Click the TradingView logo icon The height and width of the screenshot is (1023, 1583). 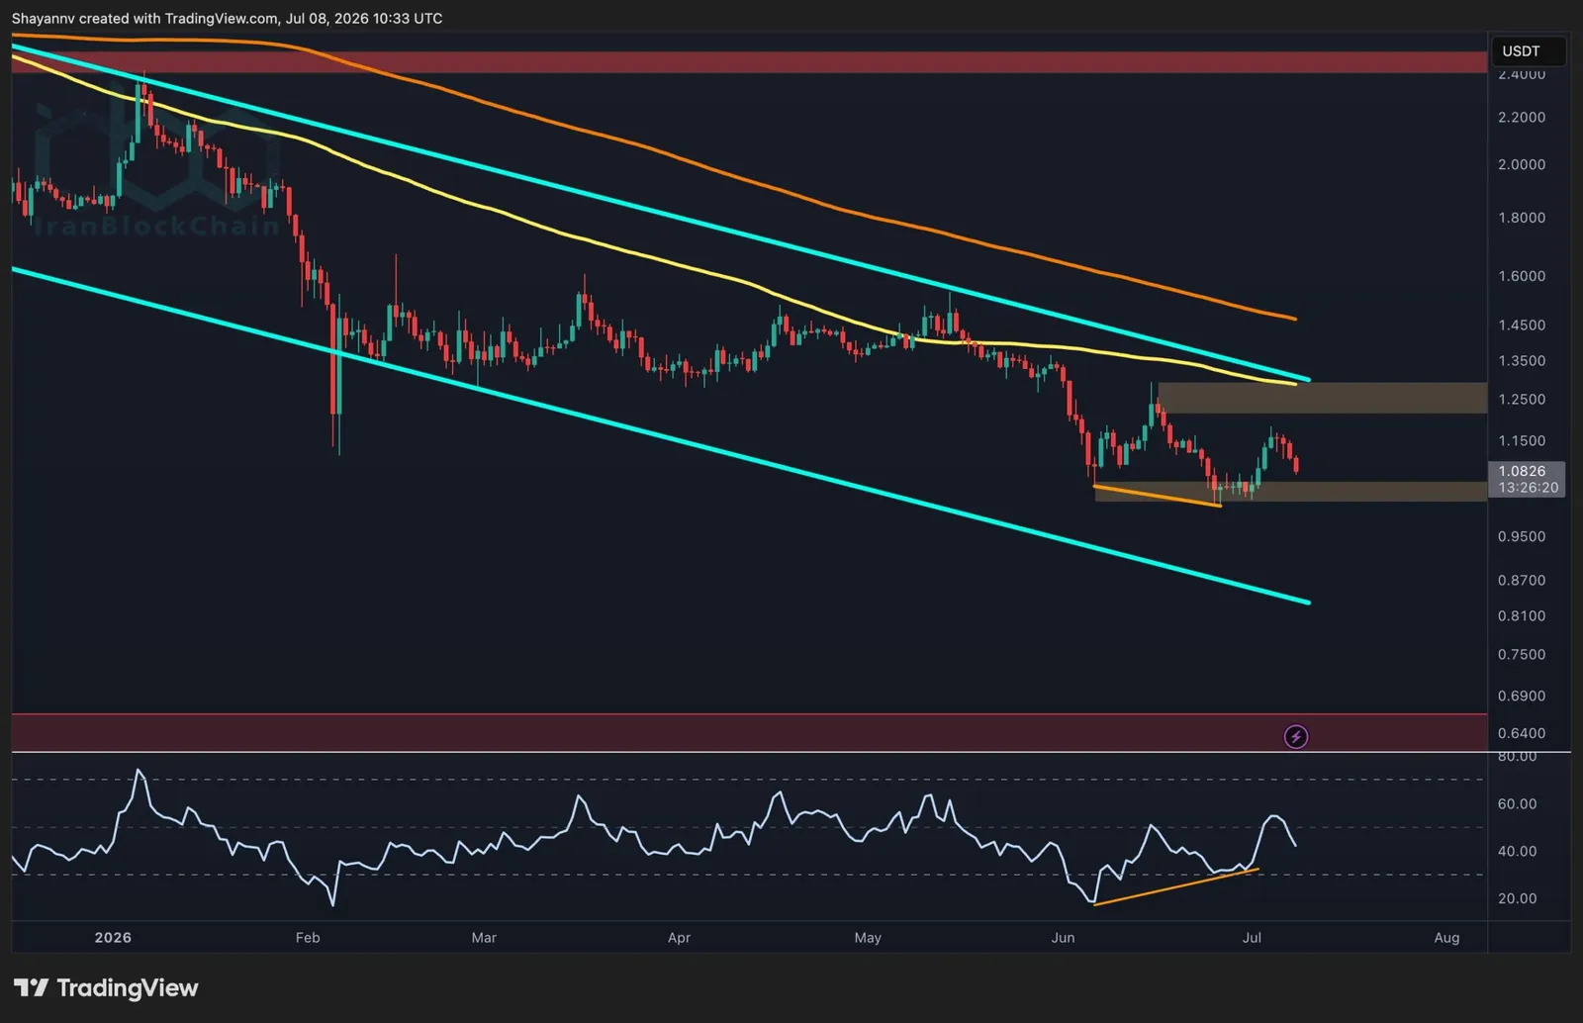[31, 987]
